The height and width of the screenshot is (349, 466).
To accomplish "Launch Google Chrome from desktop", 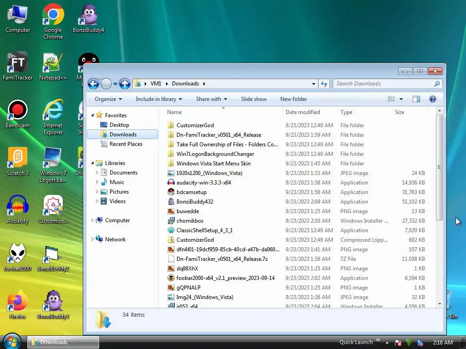I will (x=53, y=21).
